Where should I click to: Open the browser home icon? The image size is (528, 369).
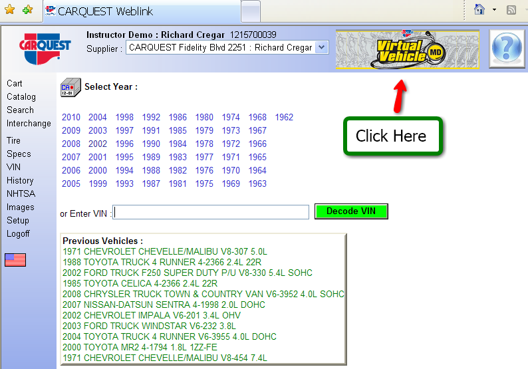479,9
